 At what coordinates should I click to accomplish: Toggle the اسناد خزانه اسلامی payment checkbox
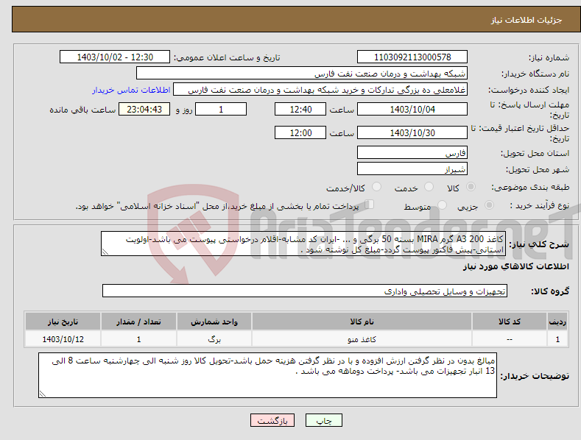coord(370,205)
